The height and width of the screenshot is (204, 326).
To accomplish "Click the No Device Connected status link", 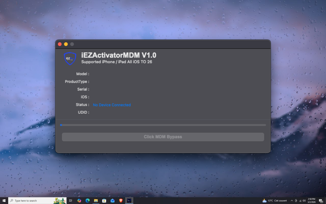I will point(112,105).
